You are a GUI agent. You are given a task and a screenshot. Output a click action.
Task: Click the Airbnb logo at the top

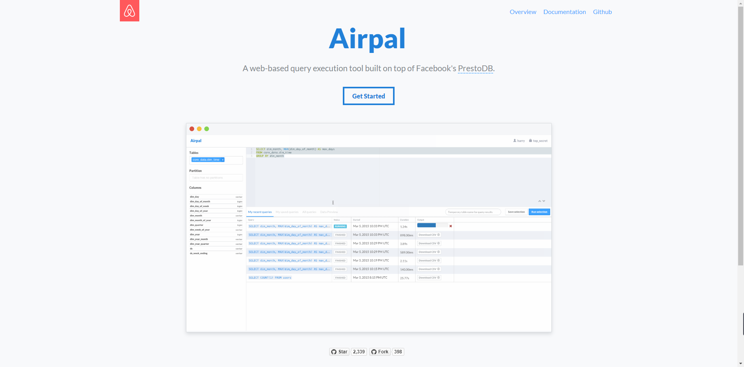click(x=129, y=11)
